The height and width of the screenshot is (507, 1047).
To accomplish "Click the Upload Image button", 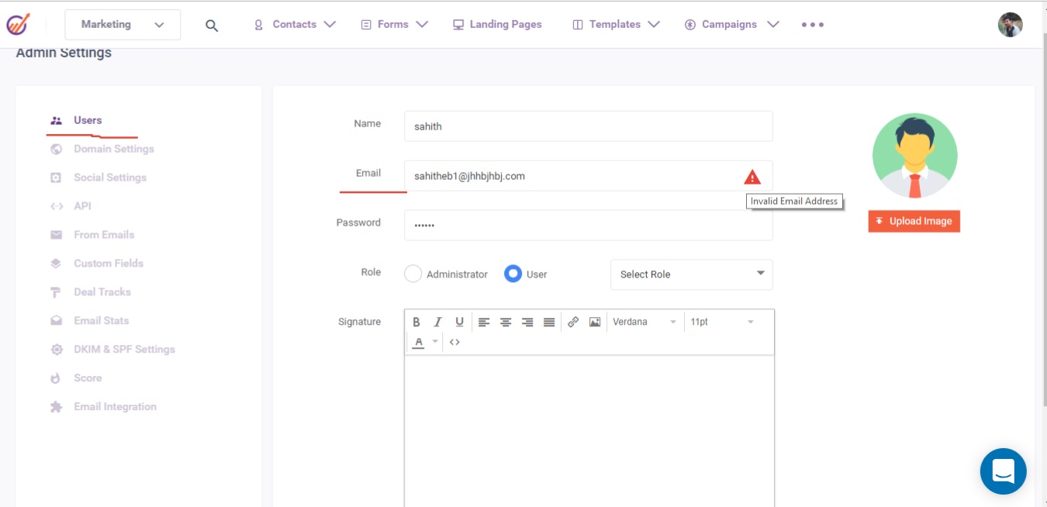I will [x=914, y=221].
